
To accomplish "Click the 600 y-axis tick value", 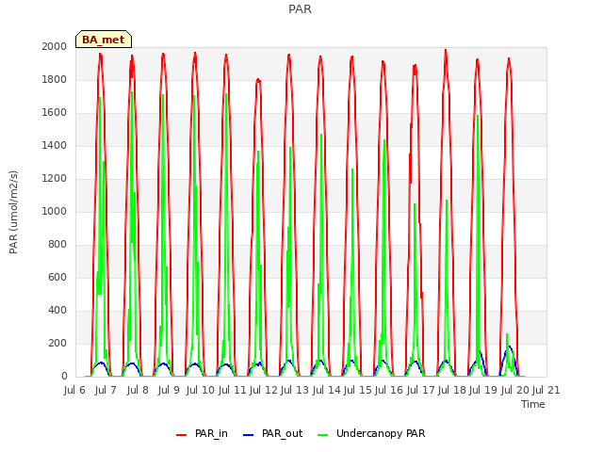I will point(57,278).
